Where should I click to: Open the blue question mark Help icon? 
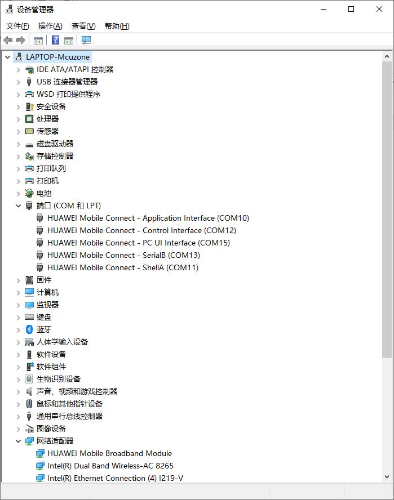coord(56,40)
